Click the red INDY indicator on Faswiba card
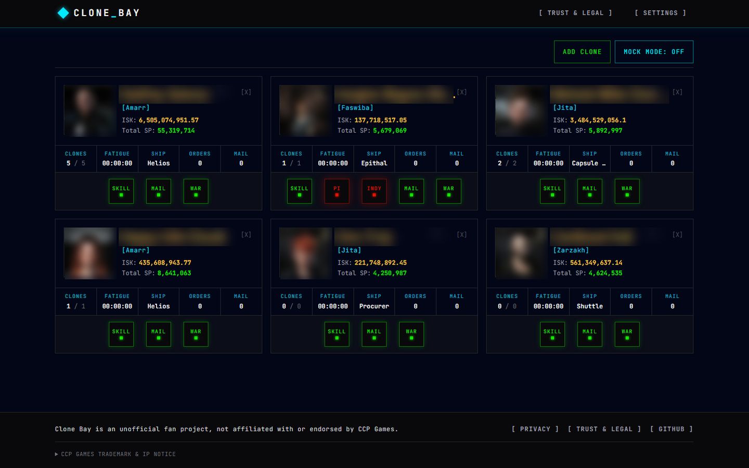The height and width of the screenshot is (468, 749). [374, 191]
